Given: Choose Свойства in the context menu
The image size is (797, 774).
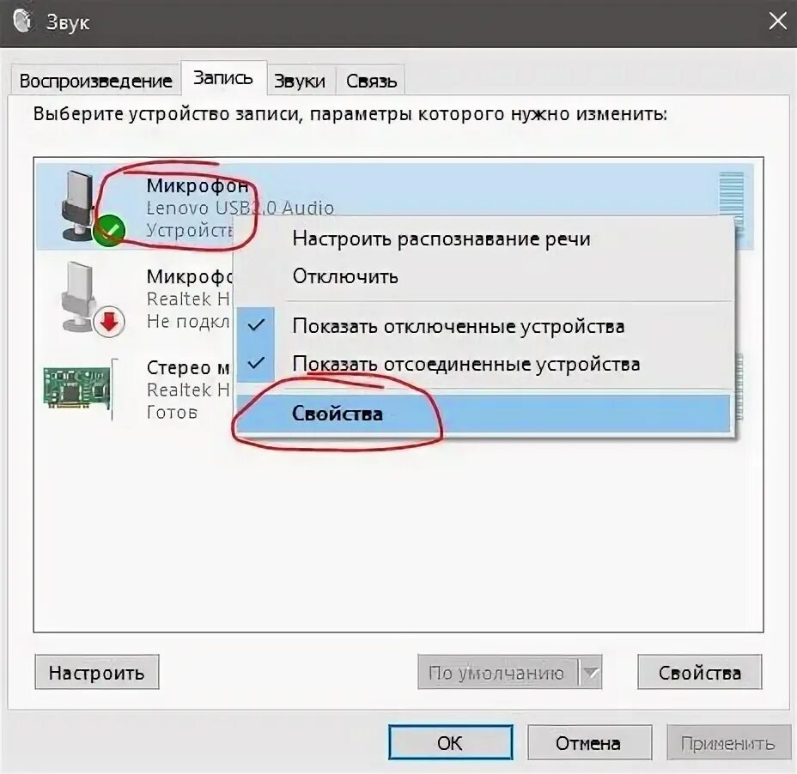Looking at the screenshot, I should (x=484, y=414).
